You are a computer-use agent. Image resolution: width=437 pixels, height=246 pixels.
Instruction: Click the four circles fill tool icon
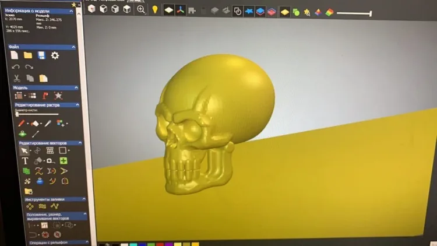coord(30,206)
